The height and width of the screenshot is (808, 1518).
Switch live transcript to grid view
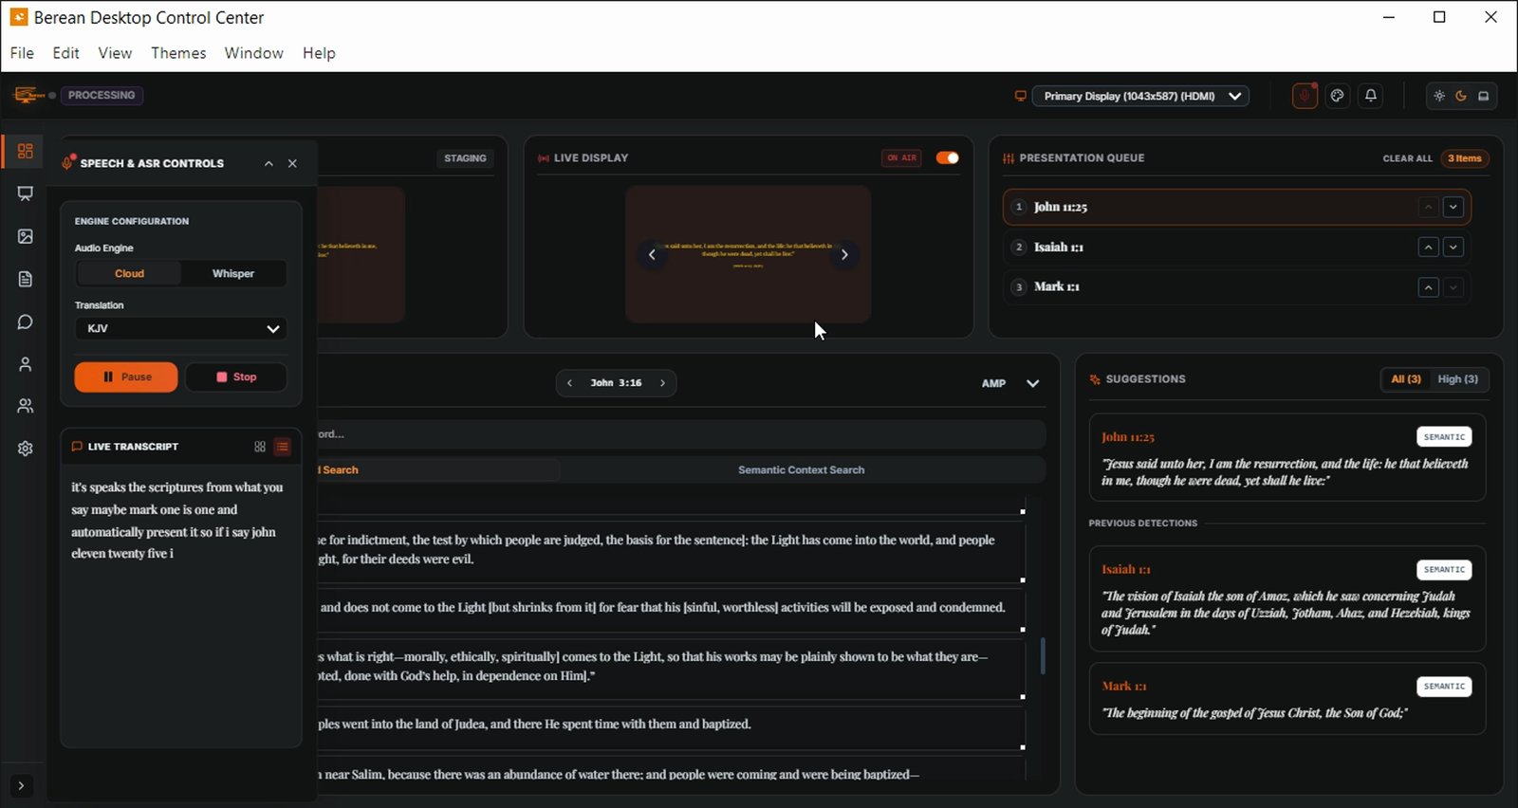260,447
